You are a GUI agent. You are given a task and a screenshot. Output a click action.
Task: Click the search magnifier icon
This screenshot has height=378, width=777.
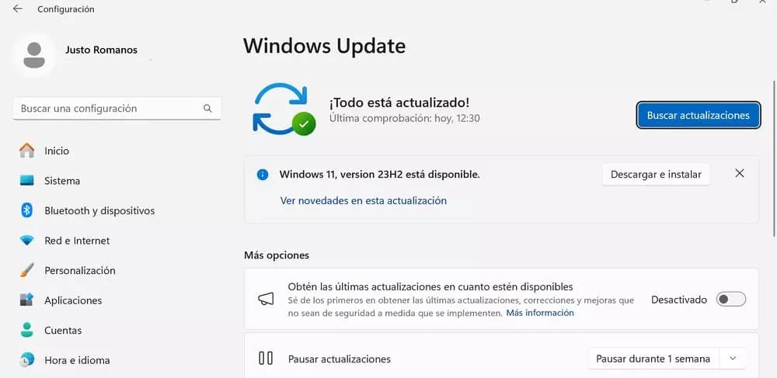pos(207,109)
